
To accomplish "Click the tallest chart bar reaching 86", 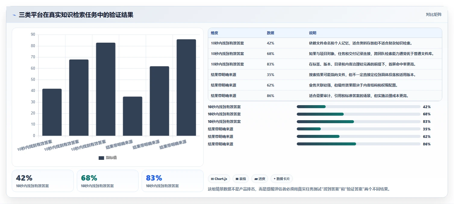I will (186, 87).
